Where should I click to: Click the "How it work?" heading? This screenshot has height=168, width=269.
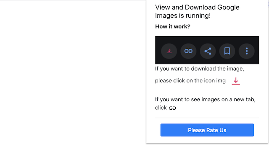coord(172,26)
